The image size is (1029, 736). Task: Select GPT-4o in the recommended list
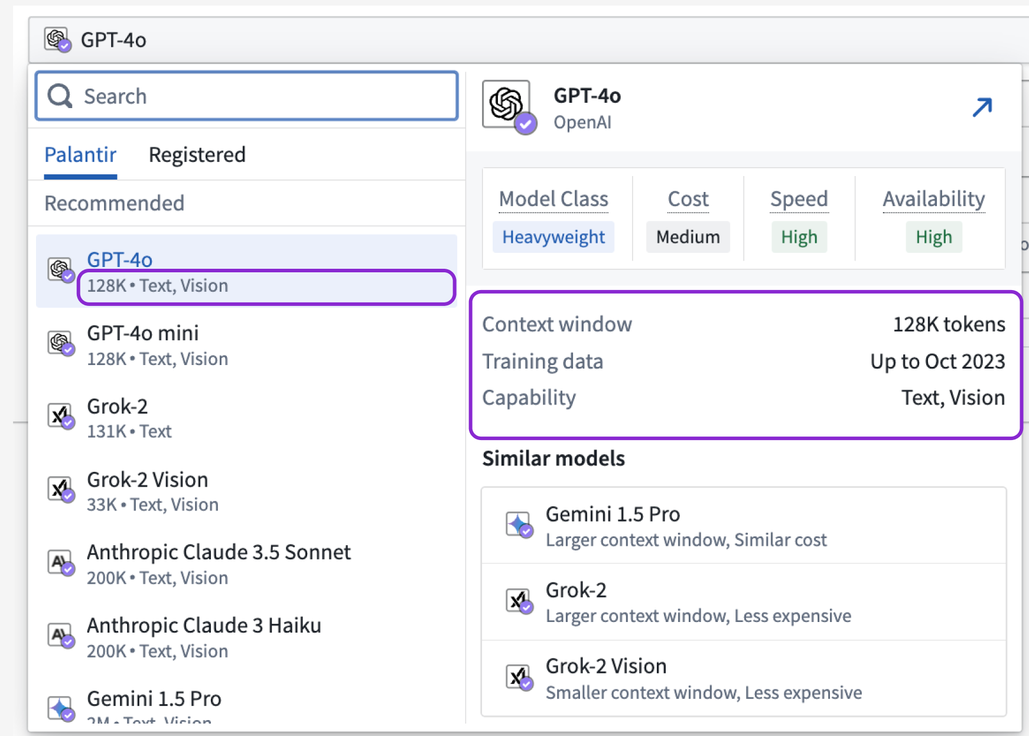246,271
